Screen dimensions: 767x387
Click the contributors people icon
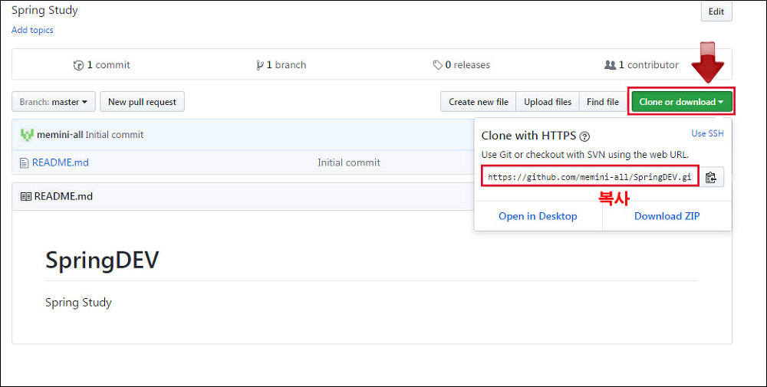click(610, 64)
